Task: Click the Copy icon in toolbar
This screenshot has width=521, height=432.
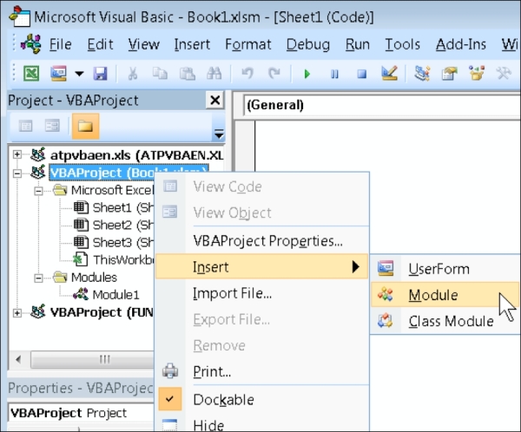Action: [160, 74]
